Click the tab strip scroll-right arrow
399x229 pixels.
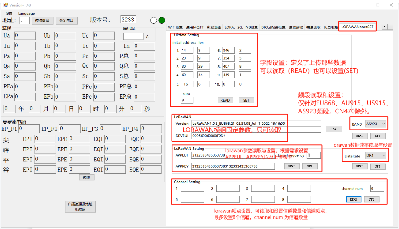(x=390, y=27)
